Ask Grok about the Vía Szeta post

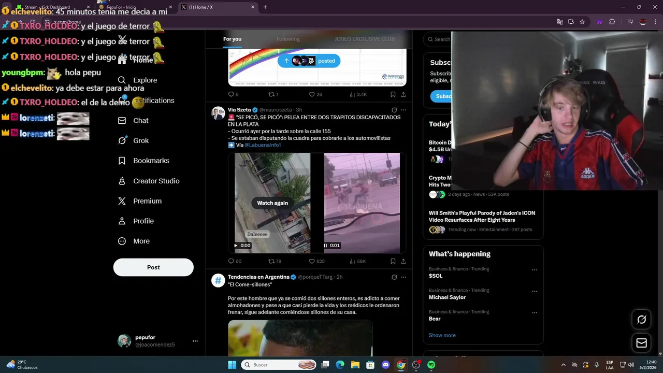point(394,110)
